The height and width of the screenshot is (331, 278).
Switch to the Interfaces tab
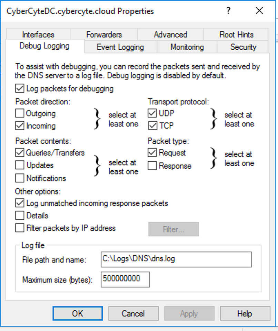[x=38, y=35]
